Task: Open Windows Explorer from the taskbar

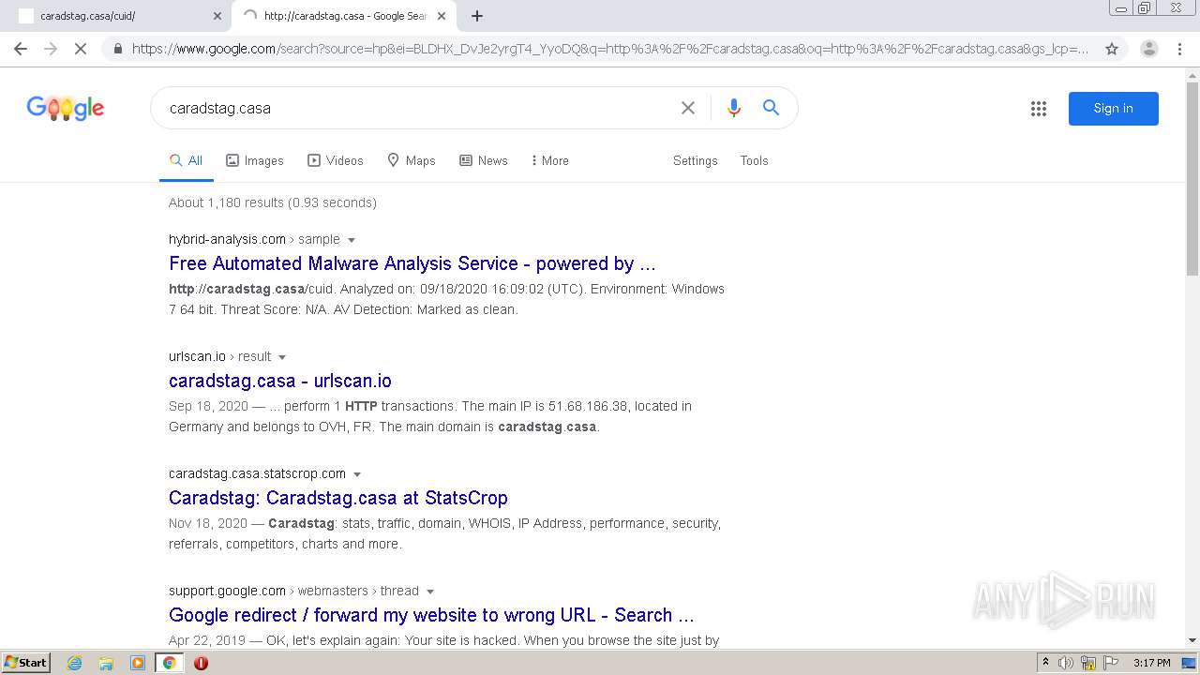Action: [106, 663]
